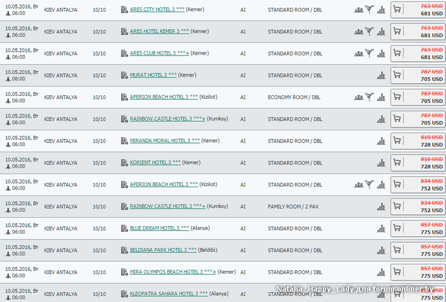Select the ECONOMY ROOM / DBL cell
The height and width of the screenshot is (302, 446).
click(x=294, y=98)
